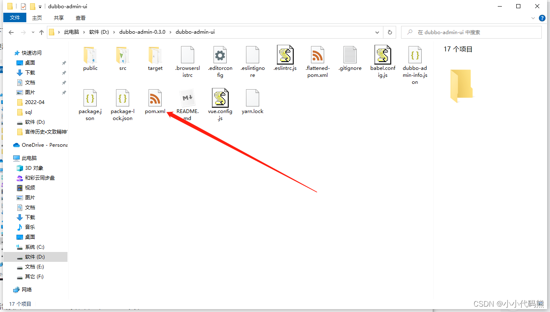Screen dimensions: 550x312
Task: Select 快速访问 in navigation pane
Action: (x=32, y=53)
